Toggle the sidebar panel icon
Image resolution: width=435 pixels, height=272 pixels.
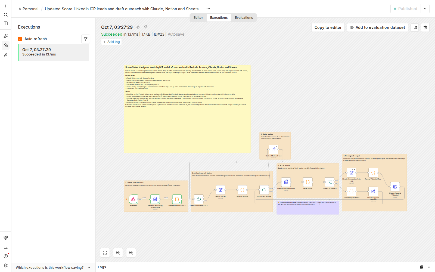coord(6,23)
